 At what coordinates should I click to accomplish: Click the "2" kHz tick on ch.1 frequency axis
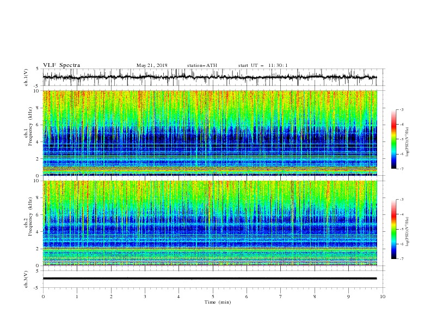[38, 158]
